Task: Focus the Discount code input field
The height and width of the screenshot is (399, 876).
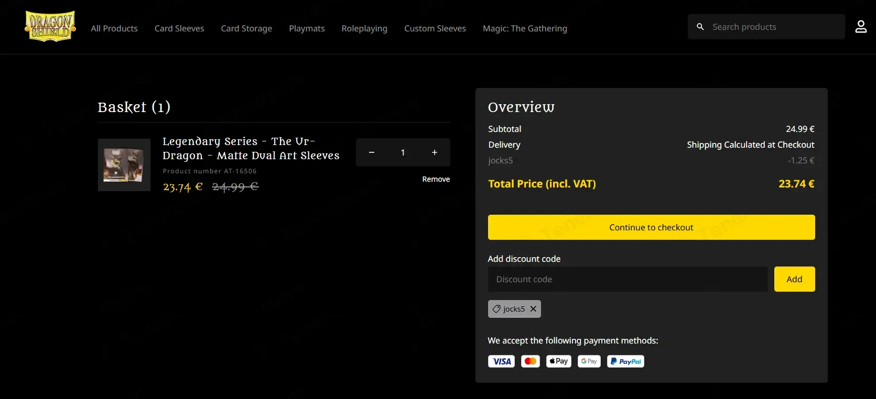Action: coord(627,279)
